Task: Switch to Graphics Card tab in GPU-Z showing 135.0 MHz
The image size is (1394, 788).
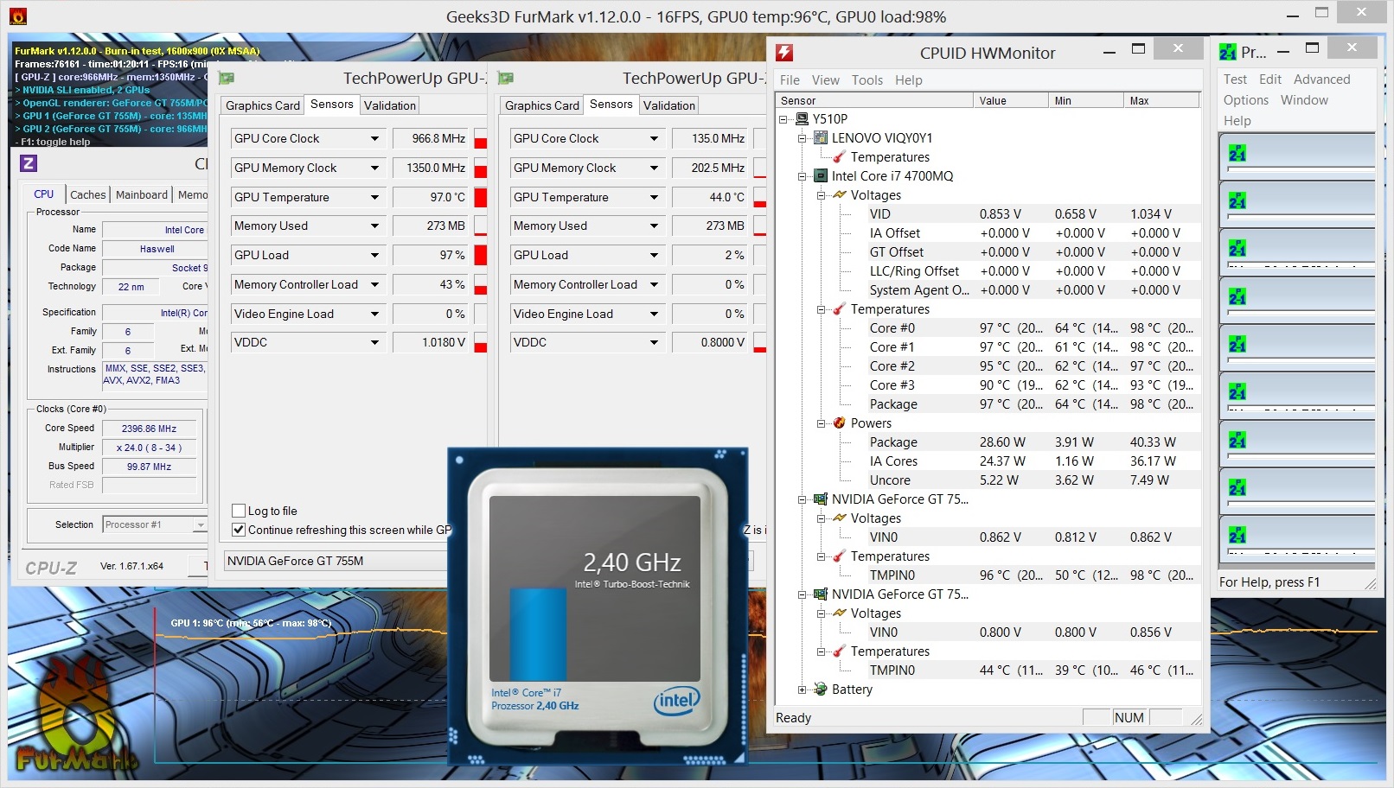Action: (x=542, y=105)
